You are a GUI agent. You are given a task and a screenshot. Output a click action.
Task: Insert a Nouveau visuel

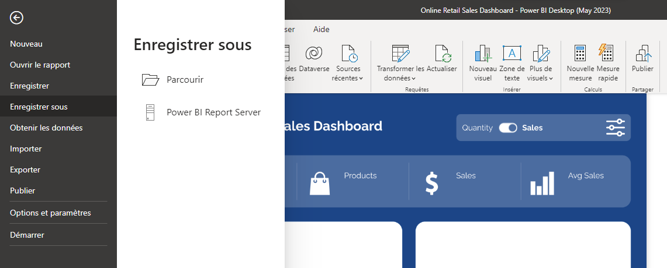pos(483,63)
